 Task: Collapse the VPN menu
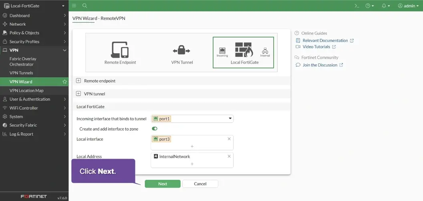pyautogui.click(x=34, y=50)
